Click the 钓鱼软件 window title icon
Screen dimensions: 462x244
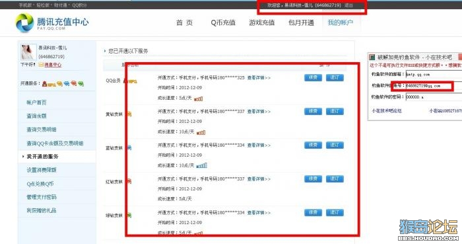point(372,58)
